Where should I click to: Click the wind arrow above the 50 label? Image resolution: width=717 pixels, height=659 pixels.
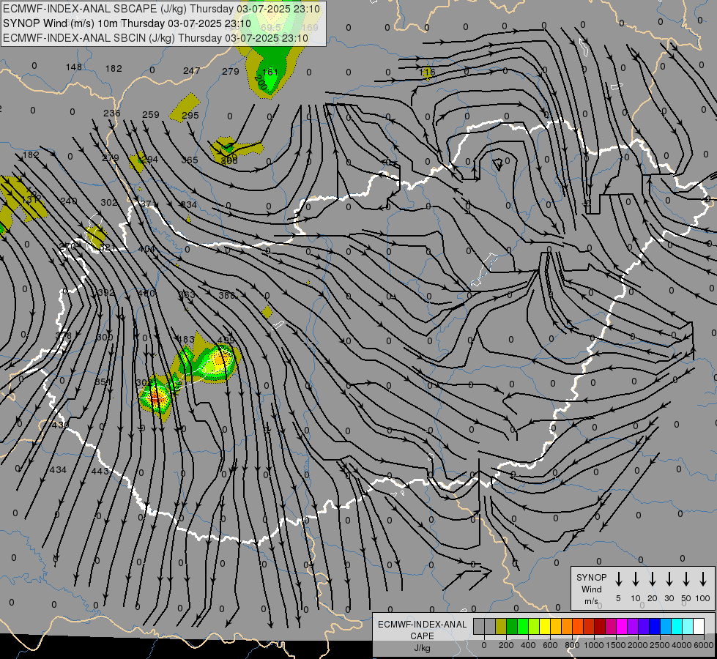coord(686,579)
